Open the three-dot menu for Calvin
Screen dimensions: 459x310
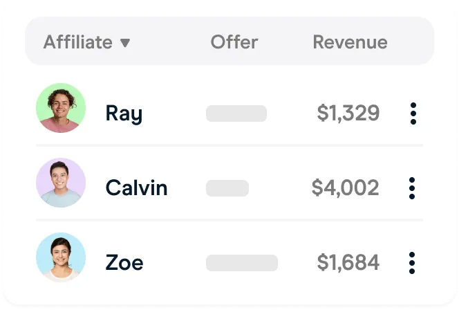(x=413, y=188)
